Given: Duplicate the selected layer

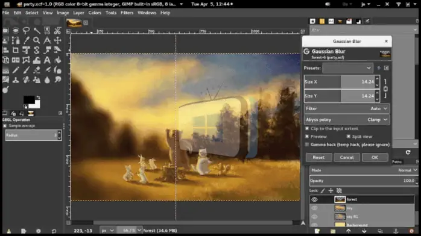Looking at the screenshot, I should tap(380, 231).
